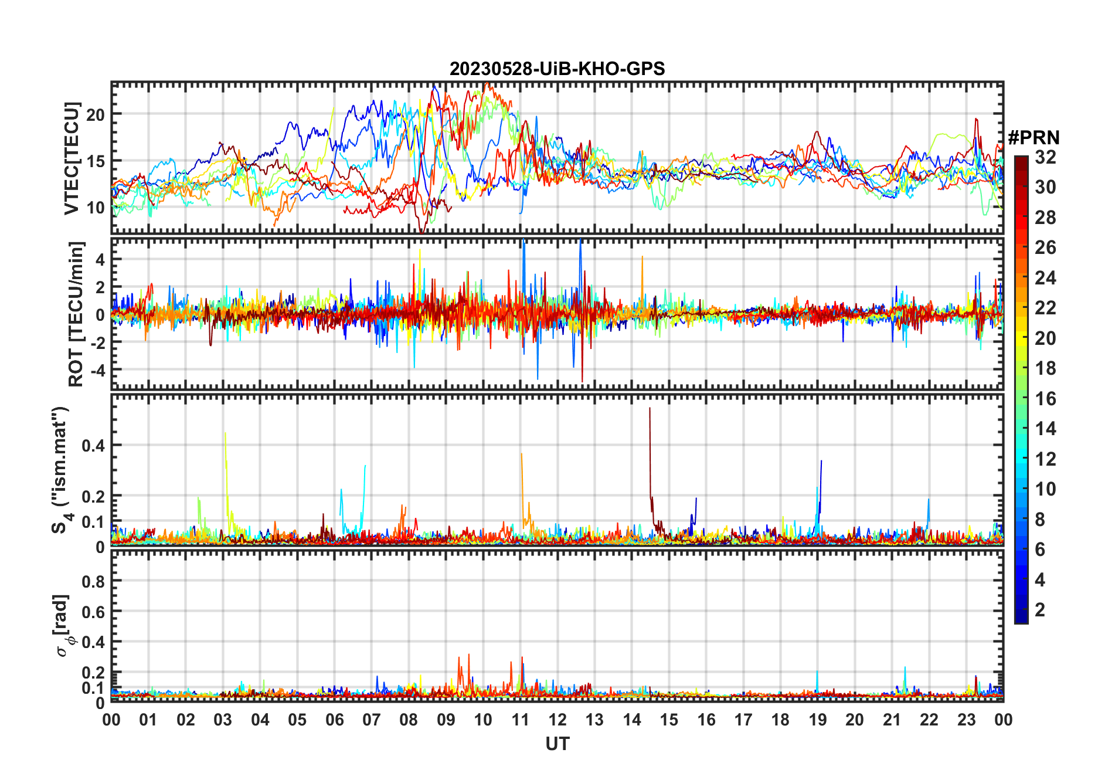Click x-axis tick label 12
This screenshot has height=780, width=1115.
[x=557, y=720]
